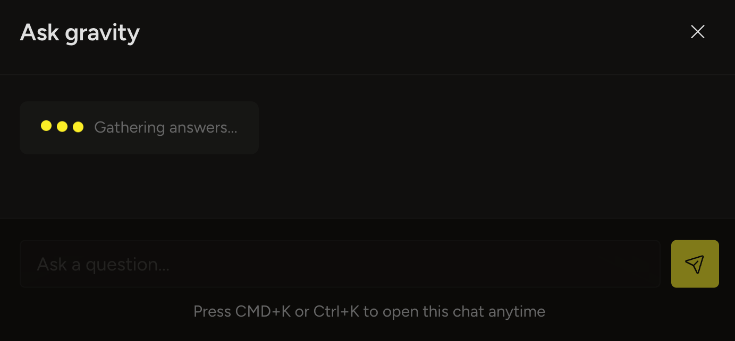Click the word "gravity" in the heading
Screen dimensions: 735x341
click(103, 34)
